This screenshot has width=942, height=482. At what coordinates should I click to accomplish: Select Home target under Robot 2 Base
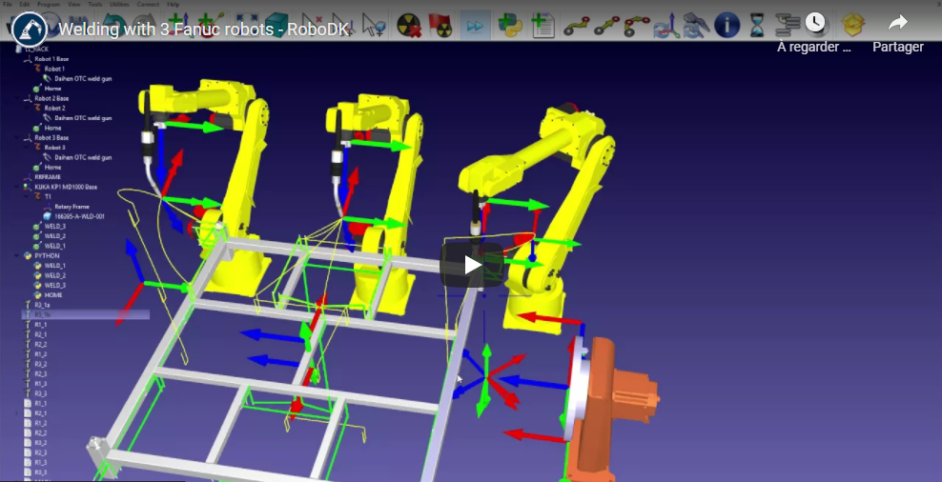[x=52, y=128]
